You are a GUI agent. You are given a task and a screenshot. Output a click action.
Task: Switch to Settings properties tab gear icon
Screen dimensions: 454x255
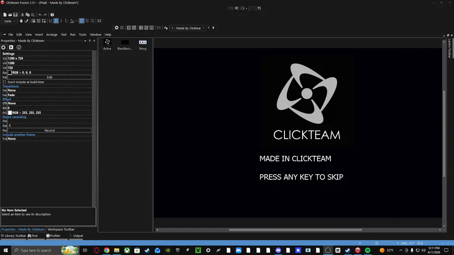(x=4, y=47)
